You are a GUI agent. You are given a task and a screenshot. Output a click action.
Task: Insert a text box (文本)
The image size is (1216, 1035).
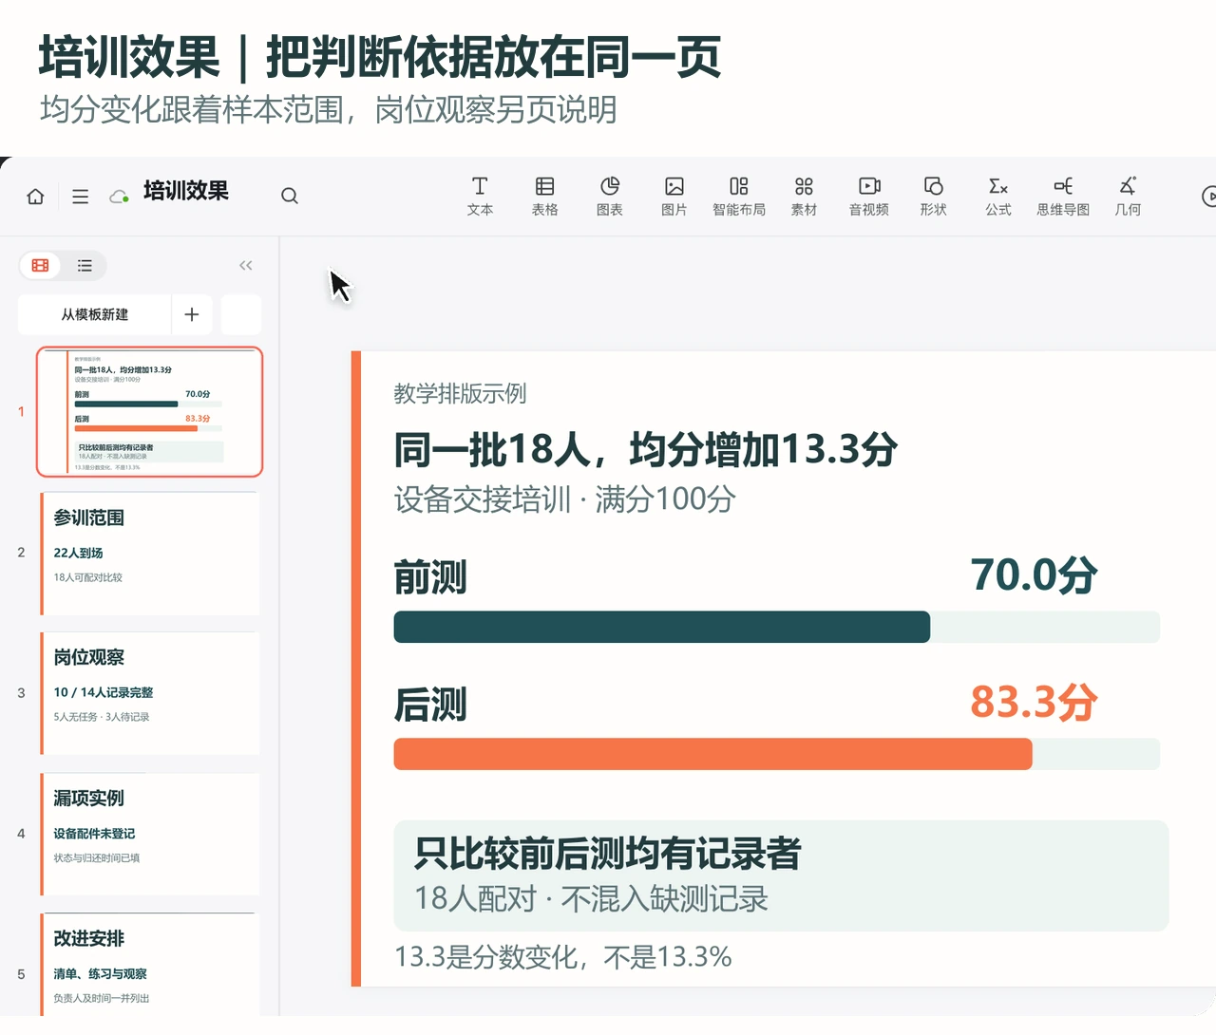coord(480,196)
